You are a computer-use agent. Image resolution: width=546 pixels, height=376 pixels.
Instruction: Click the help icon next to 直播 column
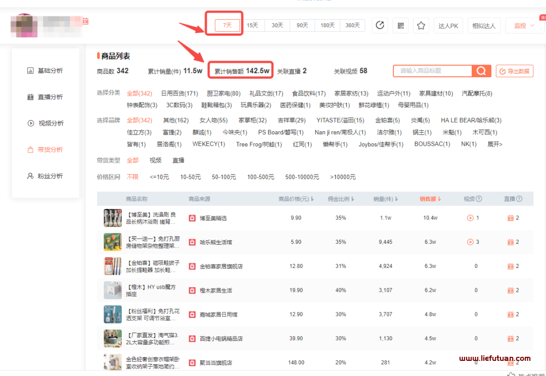pyautogui.click(x=519, y=199)
